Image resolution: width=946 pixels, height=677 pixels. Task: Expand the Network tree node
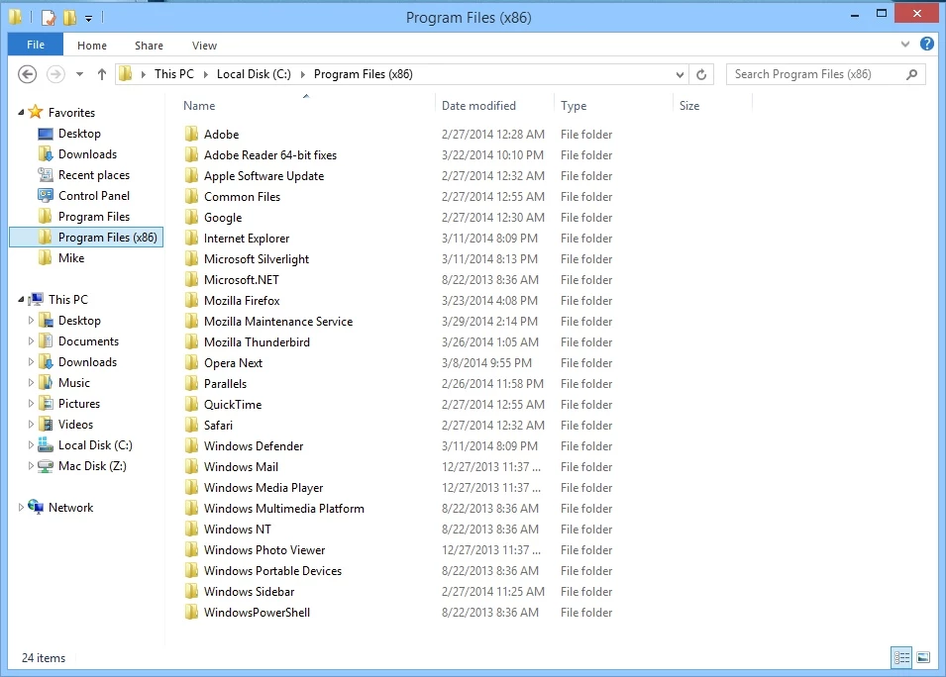tap(21, 507)
